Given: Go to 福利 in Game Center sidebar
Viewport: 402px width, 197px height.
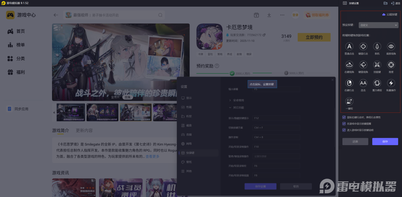Looking at the screenshot, I should coord(16,72).
